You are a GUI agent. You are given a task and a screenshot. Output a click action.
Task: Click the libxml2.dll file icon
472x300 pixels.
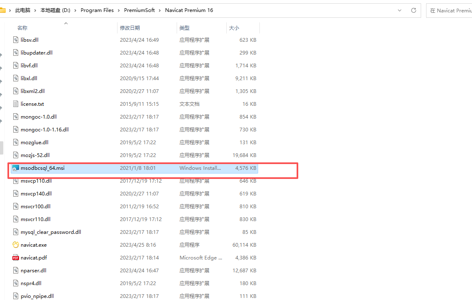click(16, 91)
